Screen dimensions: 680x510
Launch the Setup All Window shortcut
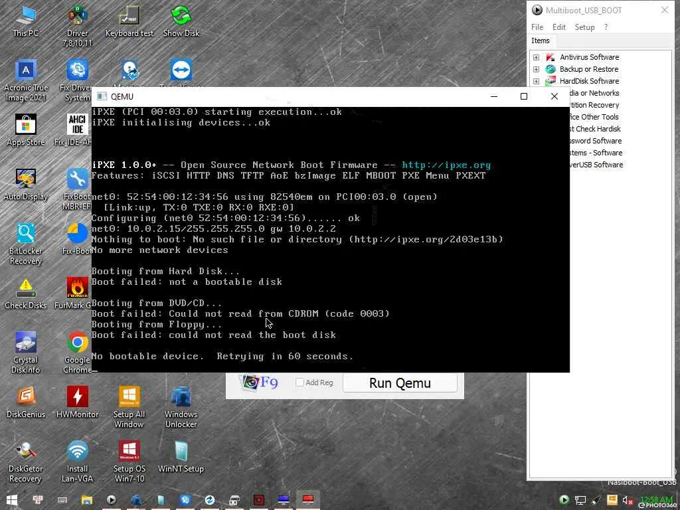tap(129, 407)
